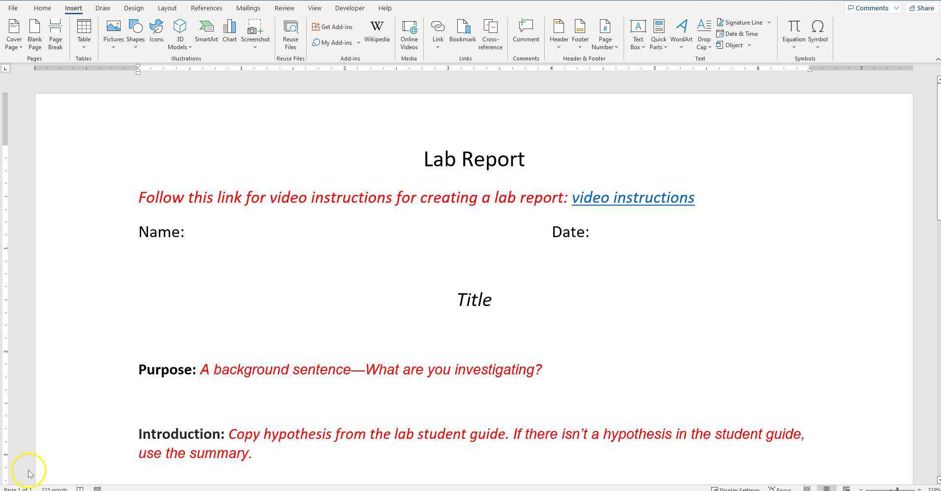941x491 pixels.
Task: Follow the video instructions hyperlink
Action: tap(633, 197)
